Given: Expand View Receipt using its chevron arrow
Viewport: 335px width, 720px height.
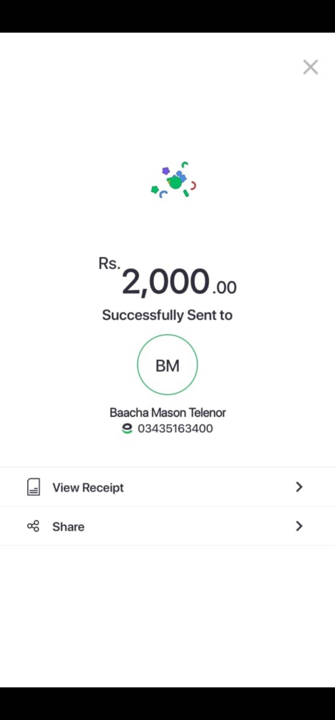Looking at the screenshot, I should (299, 487).
